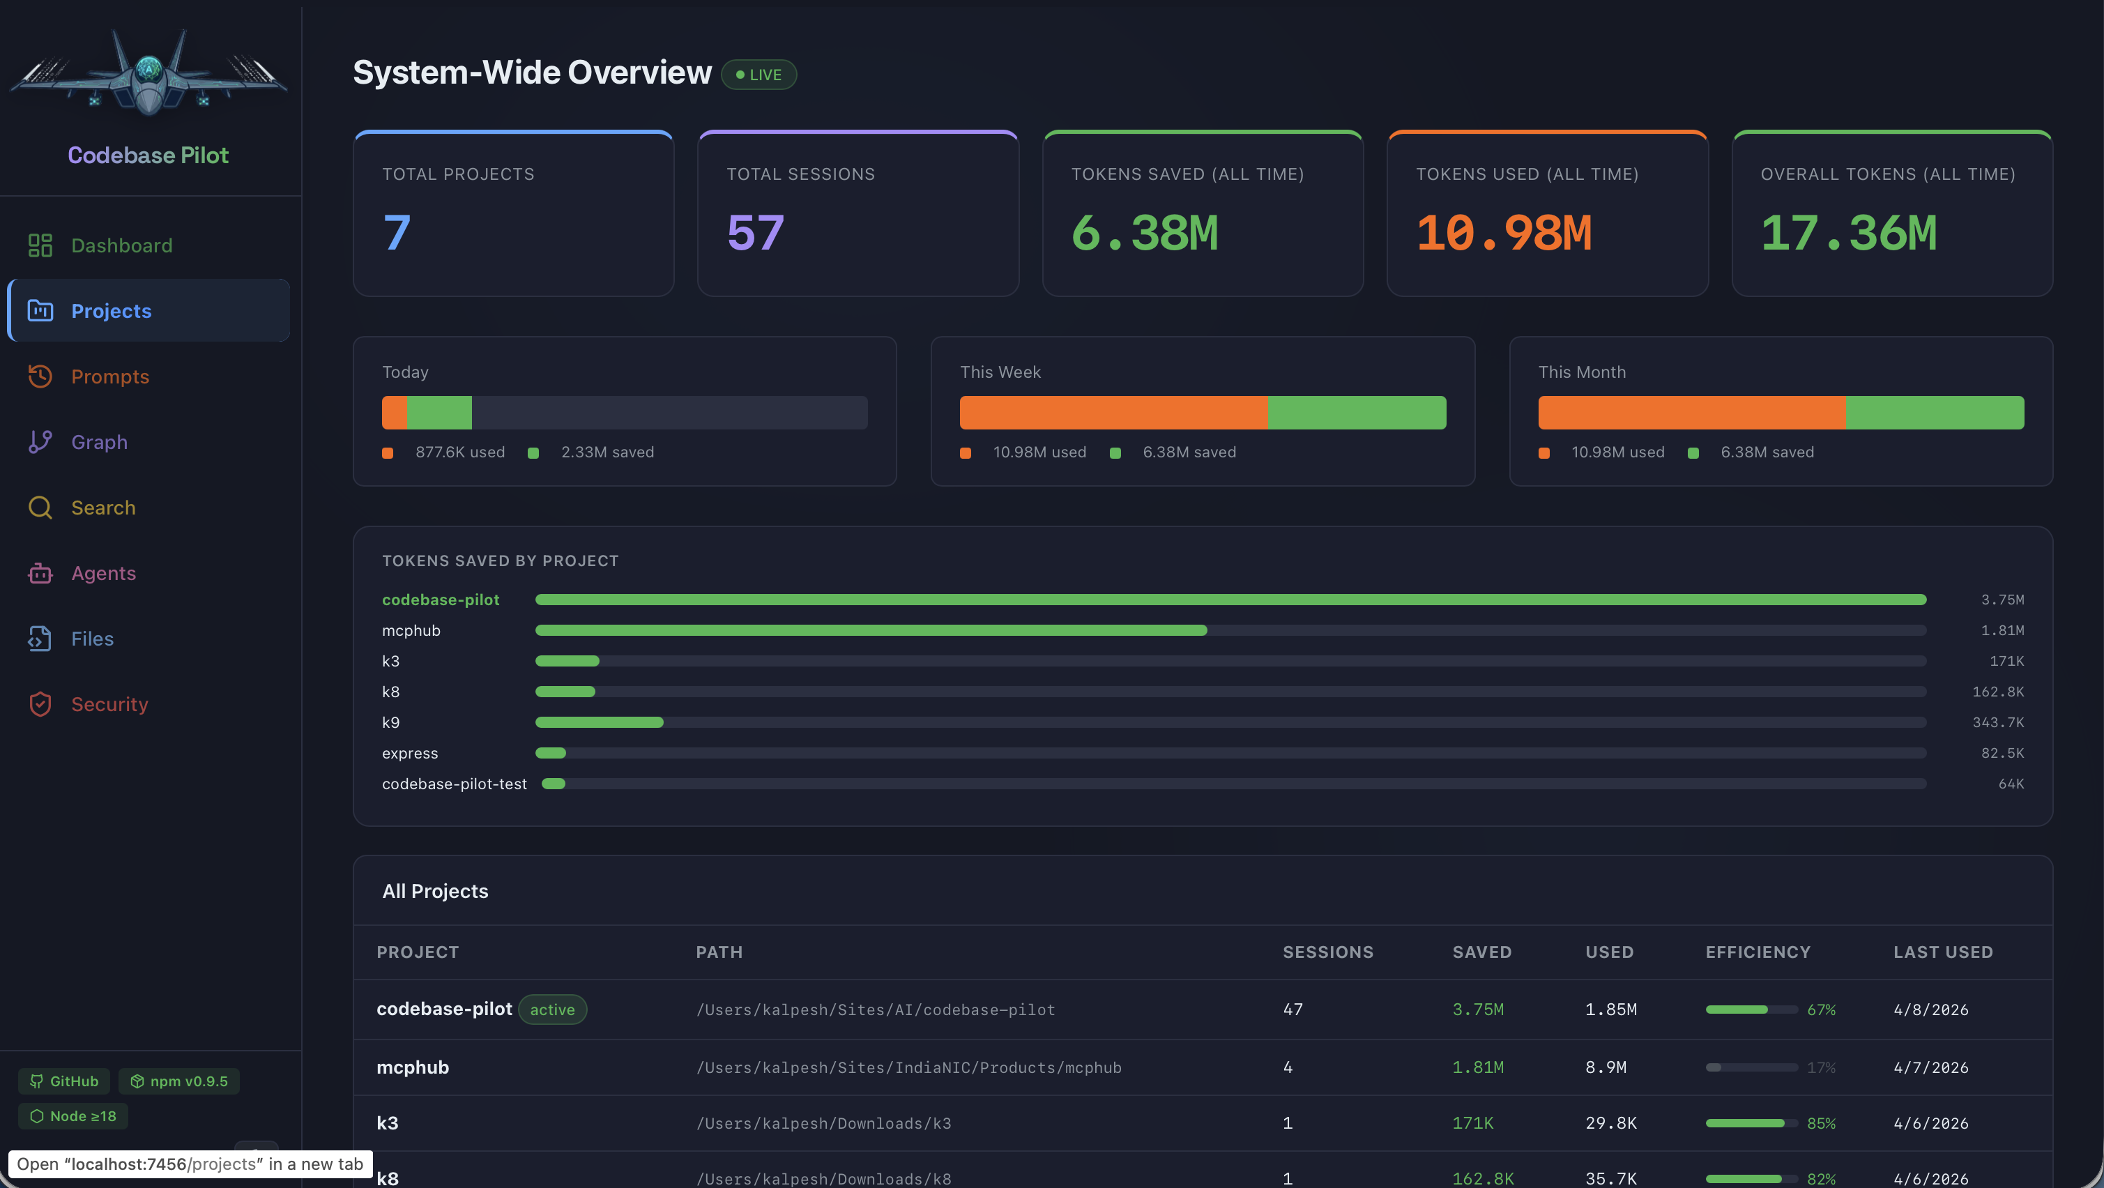
Task: Toggle the LIVE status indicator
Action: [x=758, y=75]
